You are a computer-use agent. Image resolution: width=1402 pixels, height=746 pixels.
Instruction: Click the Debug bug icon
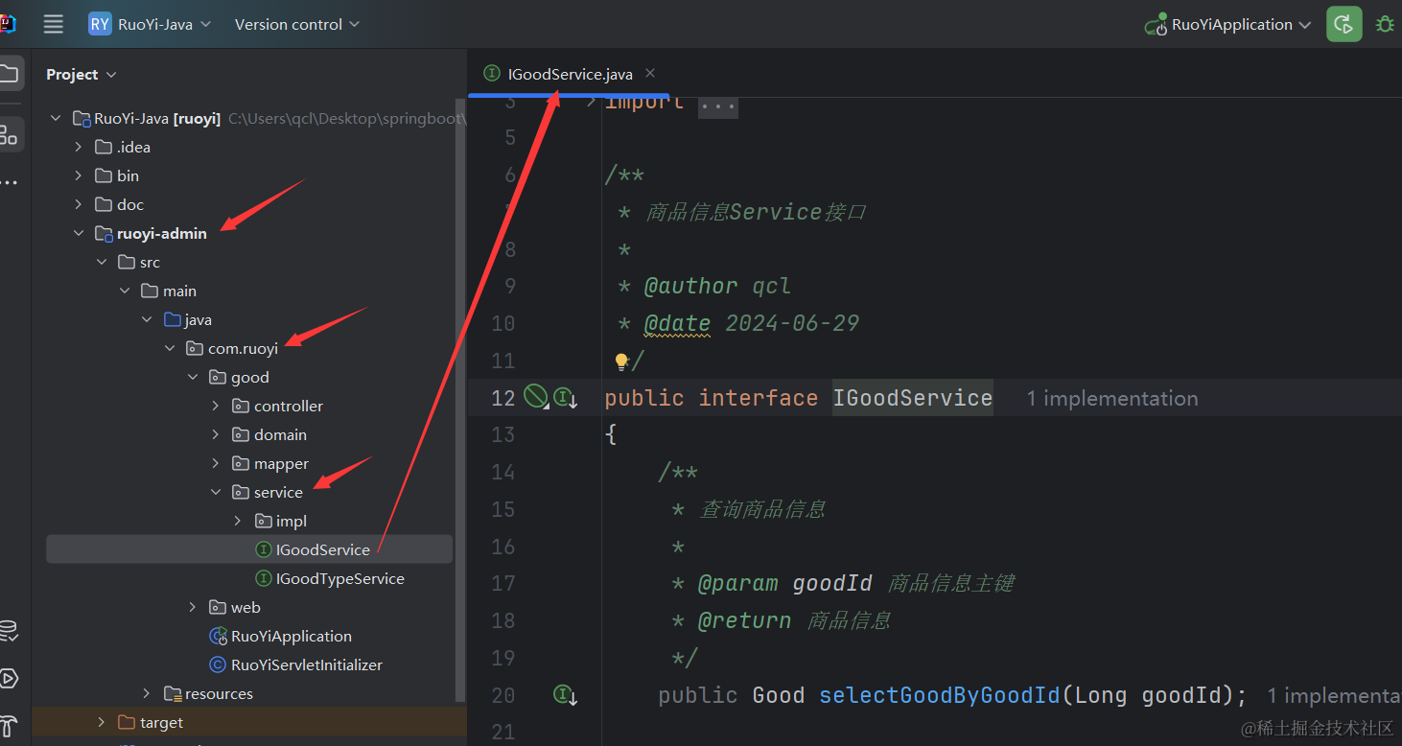click(1385, 25)
